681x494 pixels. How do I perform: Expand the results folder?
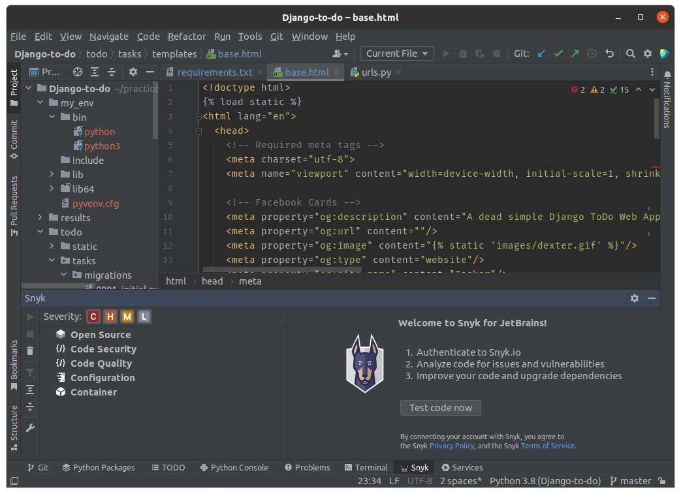(x=40, y=217)
